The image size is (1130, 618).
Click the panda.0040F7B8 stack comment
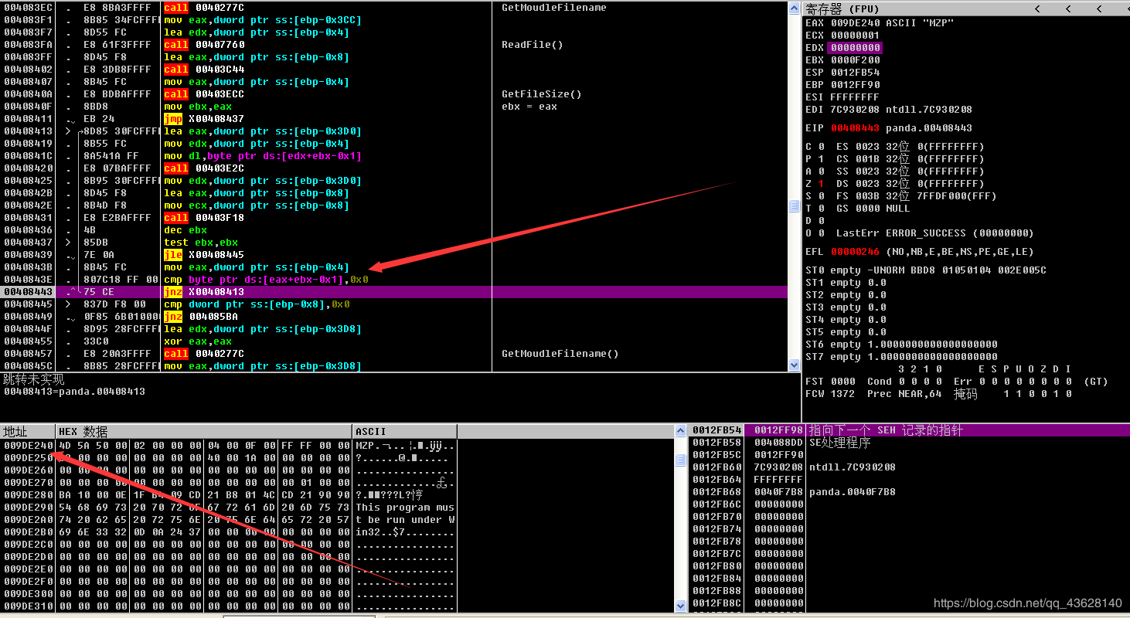tap(853, 492)
